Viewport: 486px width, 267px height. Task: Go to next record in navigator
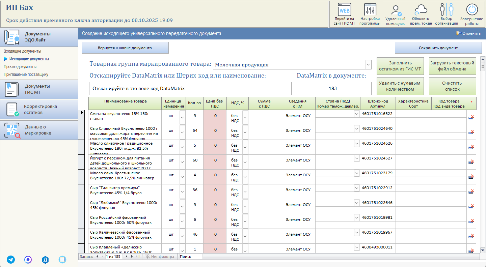(x=127, y=257)
